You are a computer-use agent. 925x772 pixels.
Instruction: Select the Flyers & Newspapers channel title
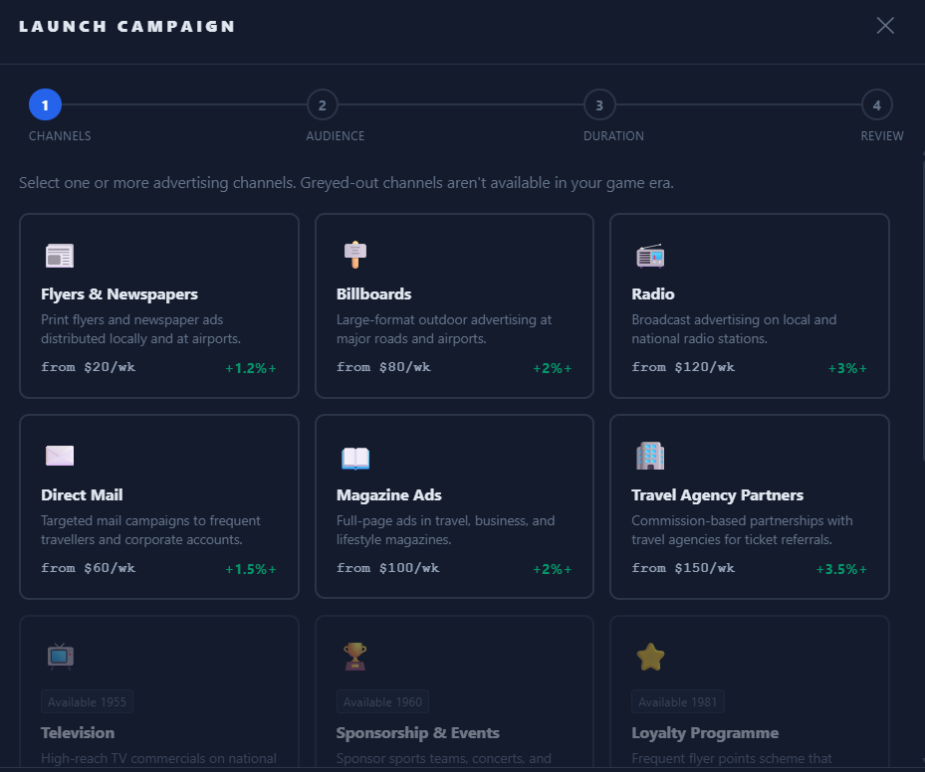click(119, 294)
